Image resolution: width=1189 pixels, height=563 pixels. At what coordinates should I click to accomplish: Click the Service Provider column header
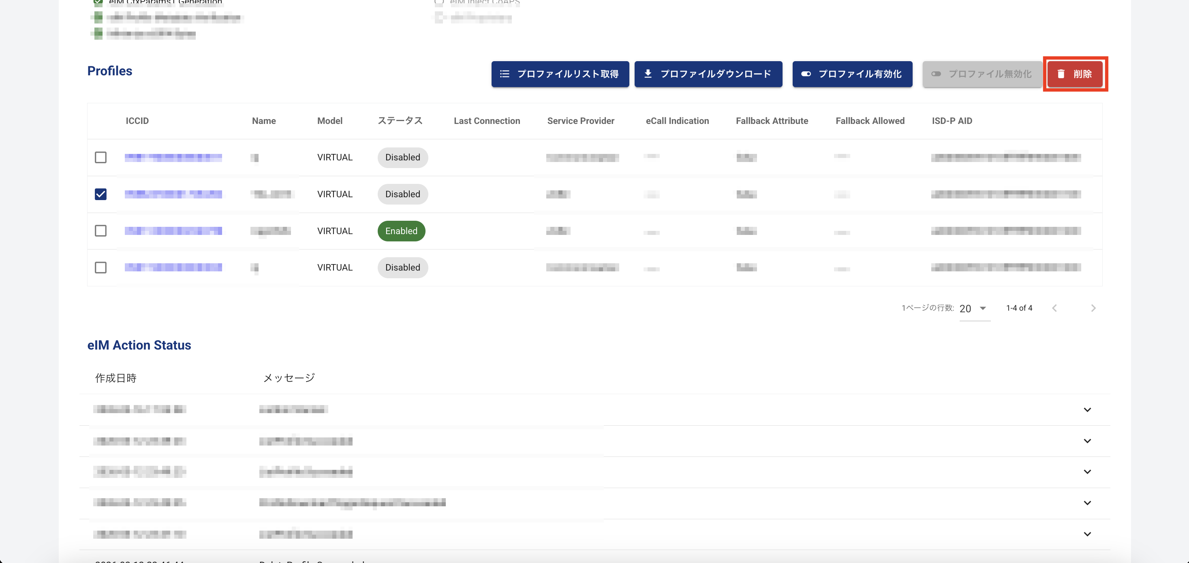coord(580,121)
